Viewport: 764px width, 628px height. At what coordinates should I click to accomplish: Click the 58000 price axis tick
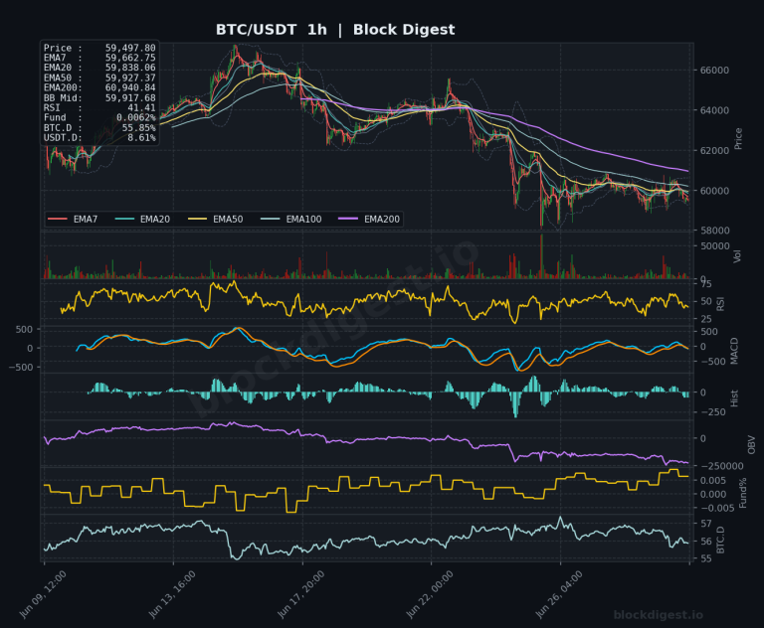tap(714, 231)
